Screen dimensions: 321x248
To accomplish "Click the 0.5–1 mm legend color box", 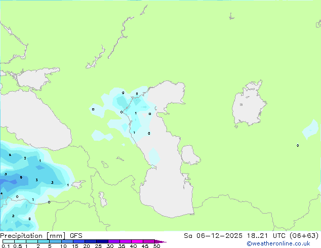I will click(x=20, y=241).
